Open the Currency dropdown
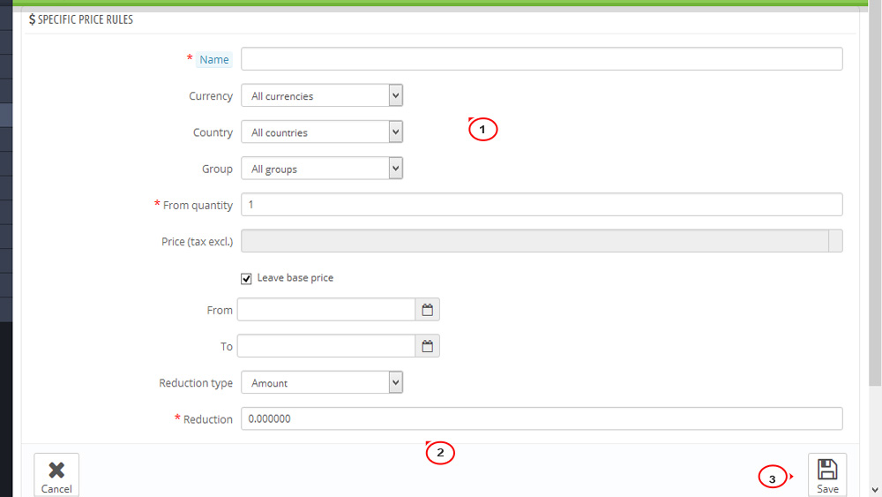 click(x=322, y=95)
